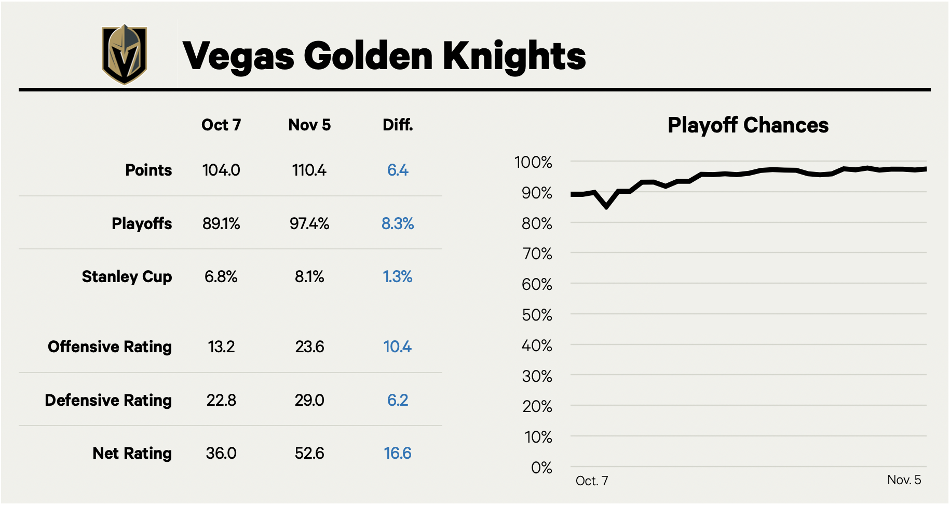Image resolution: width=950 pixels, height=505 pixels.
Task: Select the Oct 7 column header
Action: [x=221, y=125]
